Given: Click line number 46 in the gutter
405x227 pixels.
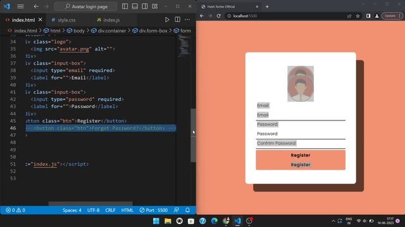Looking at the screenshot, I should pos(13,128).
